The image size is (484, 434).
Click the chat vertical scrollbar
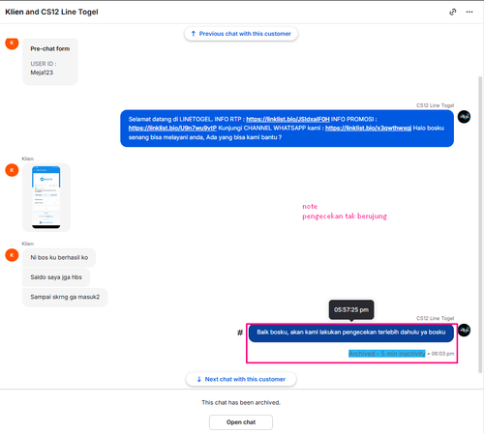point(480,224)
